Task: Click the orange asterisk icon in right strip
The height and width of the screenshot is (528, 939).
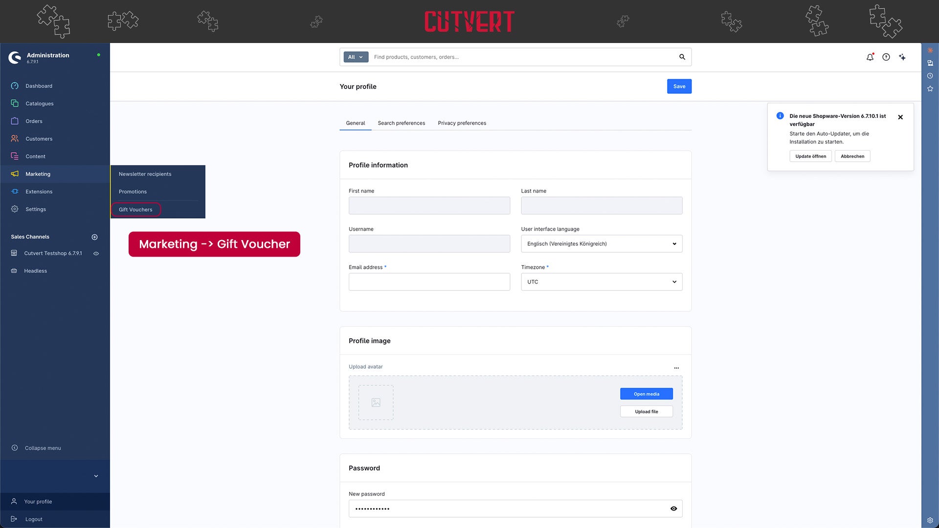Action: pos(930,50)
